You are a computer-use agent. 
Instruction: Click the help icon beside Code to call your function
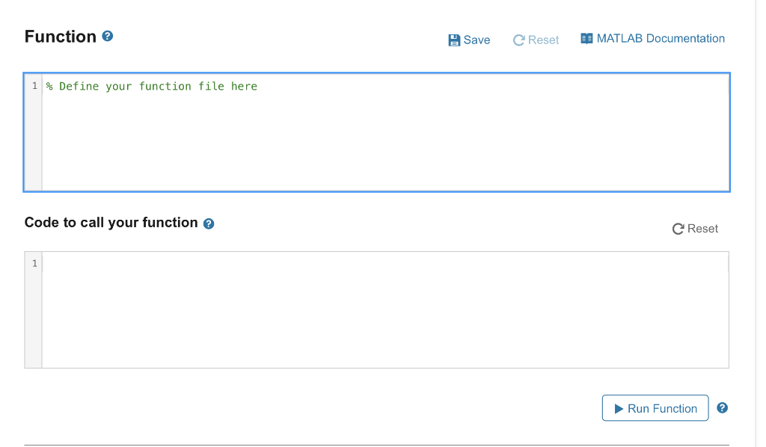(x=209, y=223)
